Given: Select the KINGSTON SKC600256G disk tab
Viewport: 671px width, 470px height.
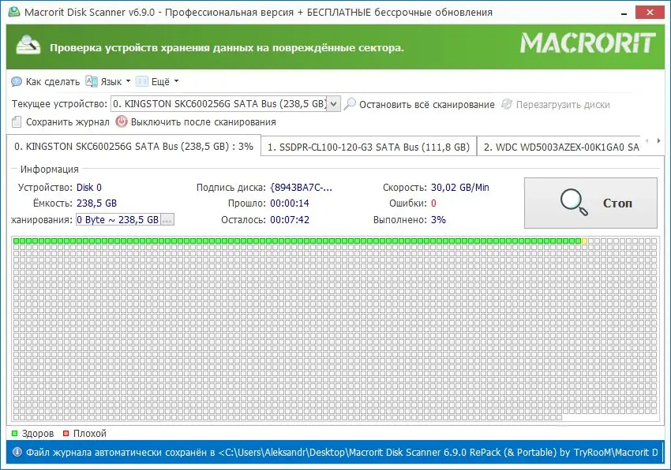Looking at the screenshot, I should [x=133, y=146].
